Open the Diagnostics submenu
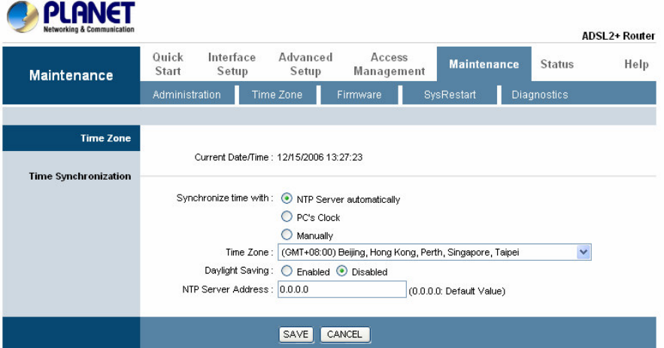The width and height of the screenshot is (664, 348). [539, 95]
